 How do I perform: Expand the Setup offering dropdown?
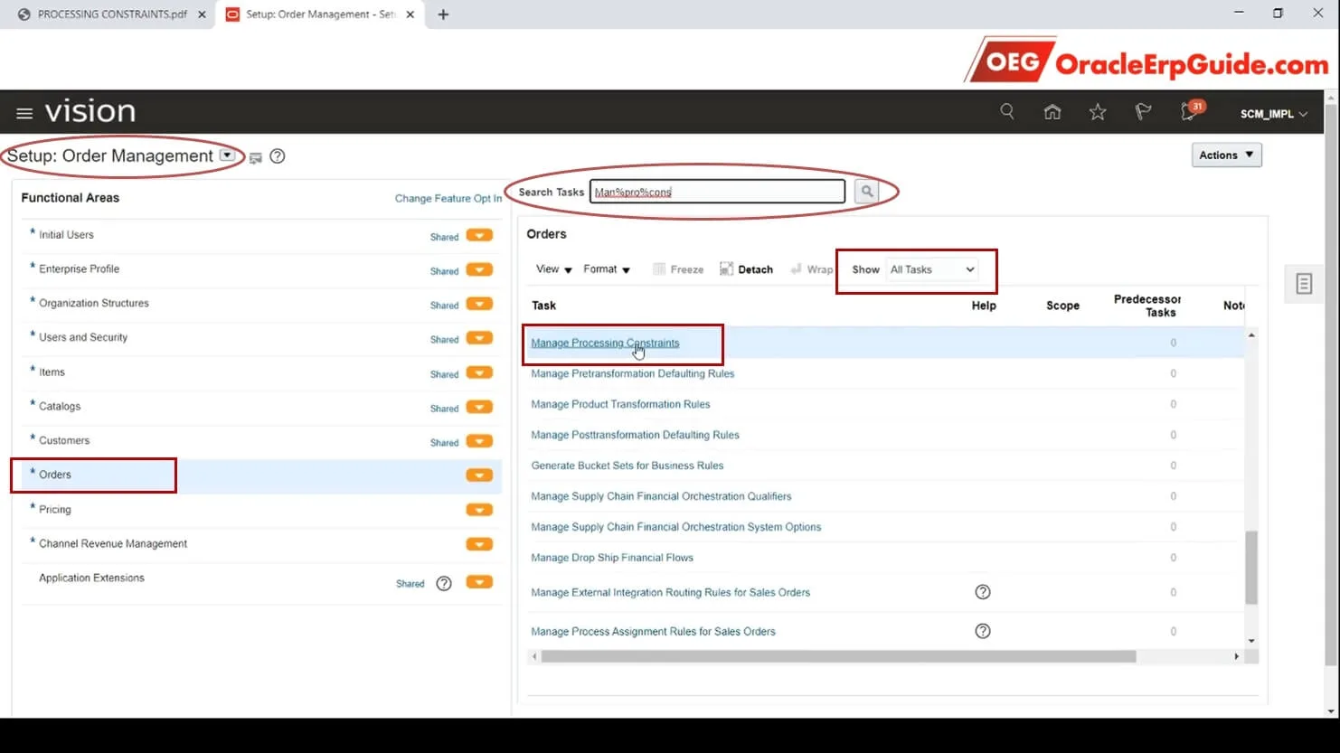coord(227,155)
